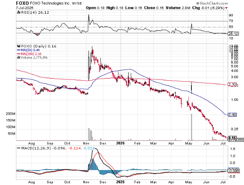This screenshot has width=244, height=185.
Task: Click the May label on price chart axis
Action: (x=189, y=143)
